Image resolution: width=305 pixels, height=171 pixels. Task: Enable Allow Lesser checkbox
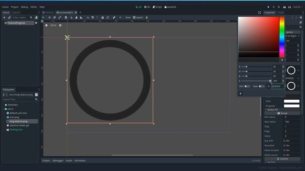click(x=285, y=155)
